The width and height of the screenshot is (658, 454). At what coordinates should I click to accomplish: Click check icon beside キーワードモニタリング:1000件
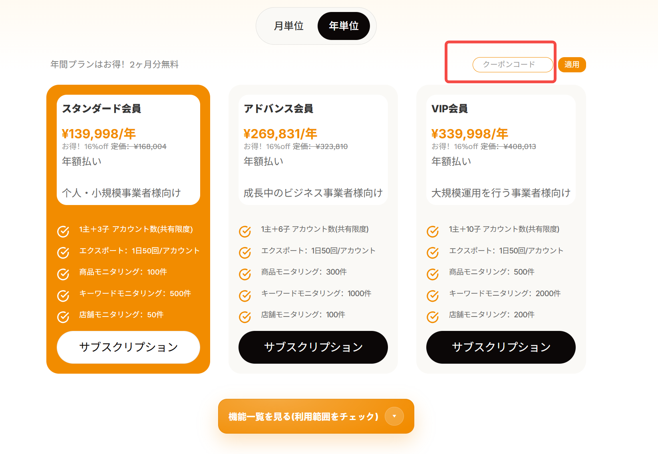pyautogui.click(x=245, y=295)
